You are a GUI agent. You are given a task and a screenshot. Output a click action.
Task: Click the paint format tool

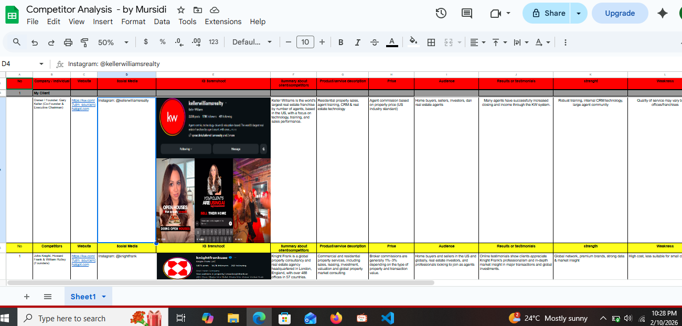click(x=83, y=42)
